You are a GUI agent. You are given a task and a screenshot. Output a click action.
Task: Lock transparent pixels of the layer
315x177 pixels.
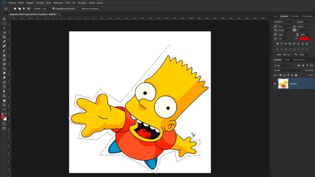281,75
